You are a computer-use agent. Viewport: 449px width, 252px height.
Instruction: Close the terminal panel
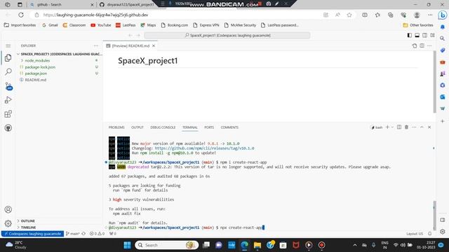[429, 127]
